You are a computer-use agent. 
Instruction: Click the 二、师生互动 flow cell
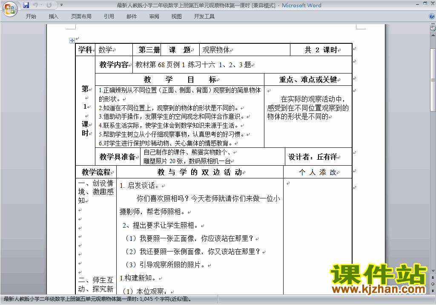(x=96, y=285)
